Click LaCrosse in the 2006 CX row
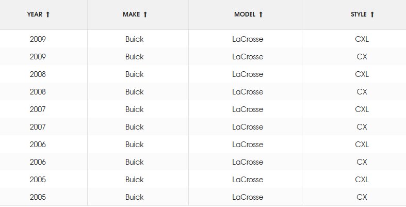This screenshot has height=207, width=406. coord(248,162)
